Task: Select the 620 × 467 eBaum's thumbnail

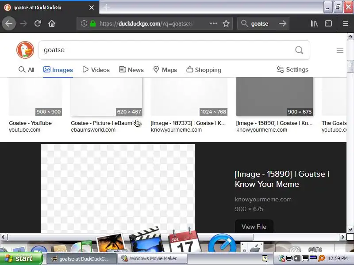Action: pos(106,97)
